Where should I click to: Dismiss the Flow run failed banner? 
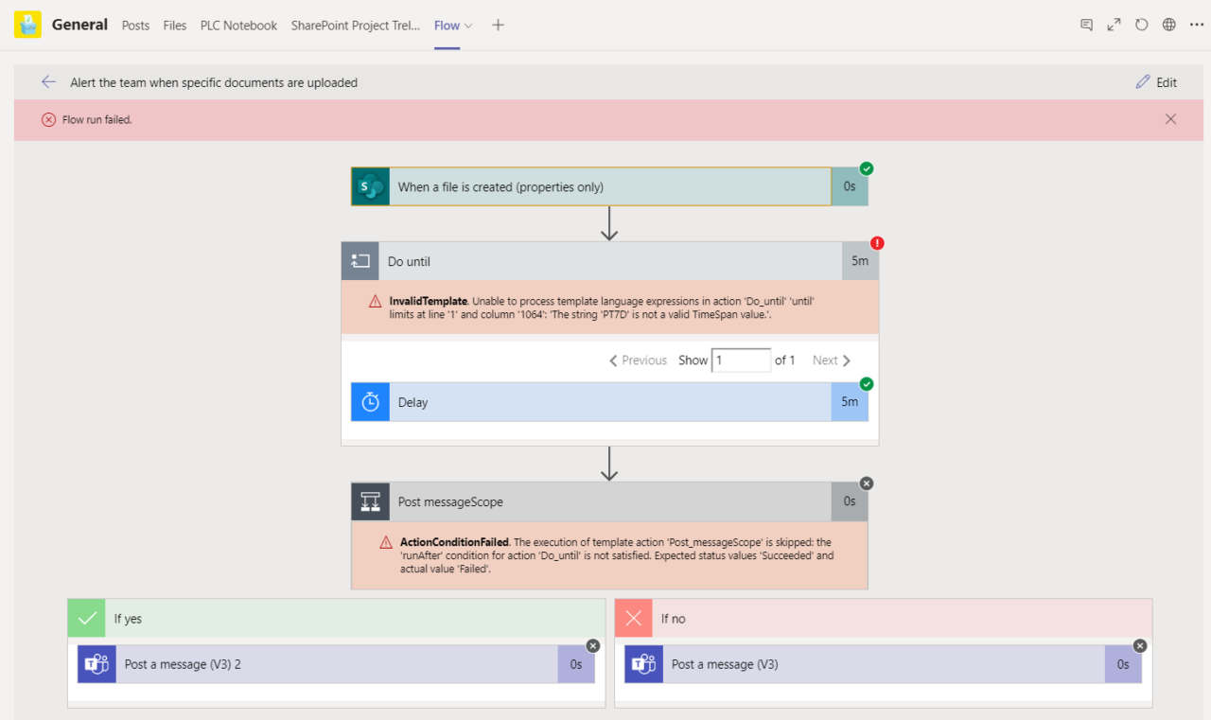pos(1170,118)
